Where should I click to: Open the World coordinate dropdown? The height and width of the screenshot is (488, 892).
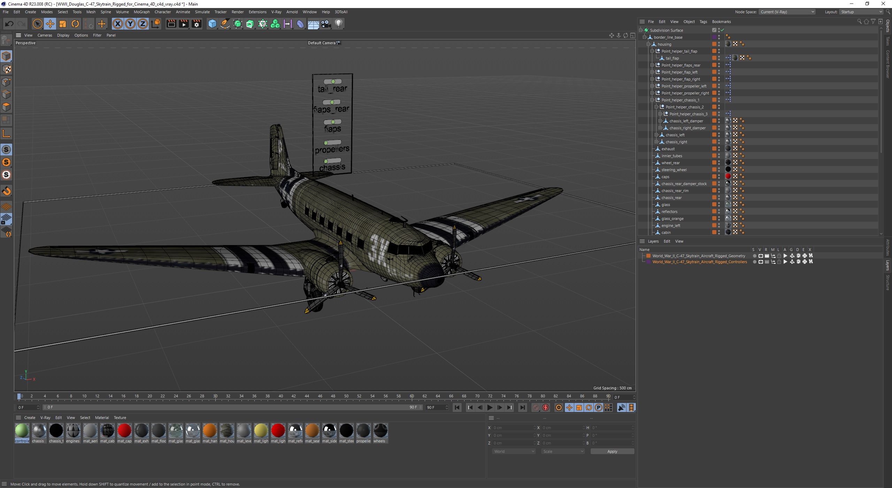click(514, 451)
